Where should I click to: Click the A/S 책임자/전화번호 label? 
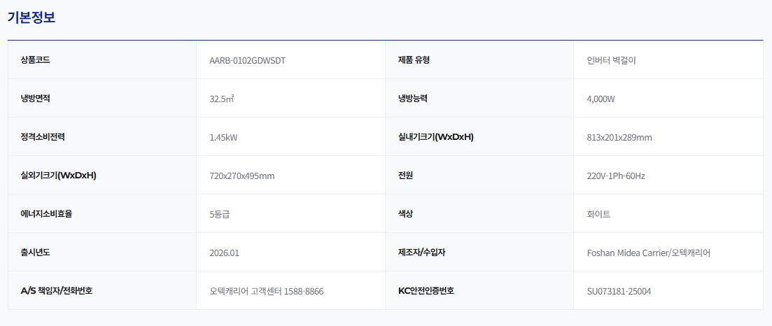pos(57,290)
